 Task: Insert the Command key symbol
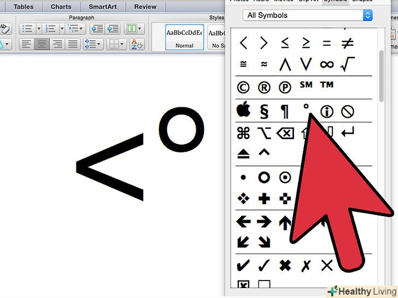tap(243, 133)
